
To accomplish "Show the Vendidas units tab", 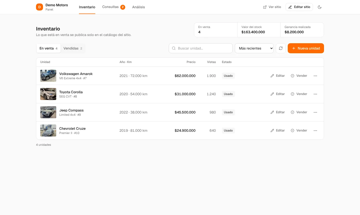I will (x=73, y=48).
